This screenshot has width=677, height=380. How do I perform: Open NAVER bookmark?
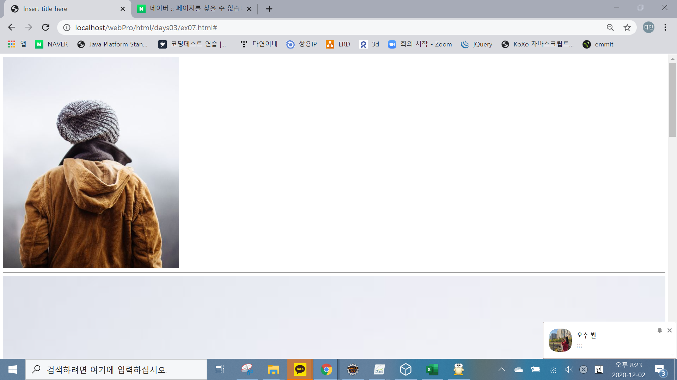pos(51,44)
